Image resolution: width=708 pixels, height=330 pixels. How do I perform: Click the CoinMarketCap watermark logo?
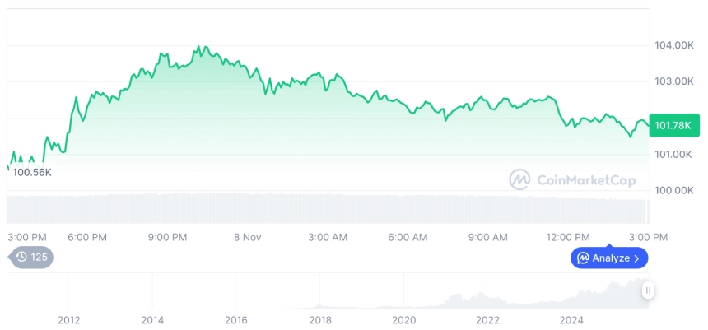point(519,179)
